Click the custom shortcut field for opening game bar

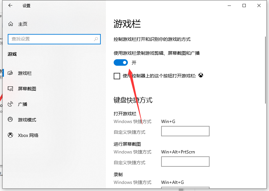point(185,131)
